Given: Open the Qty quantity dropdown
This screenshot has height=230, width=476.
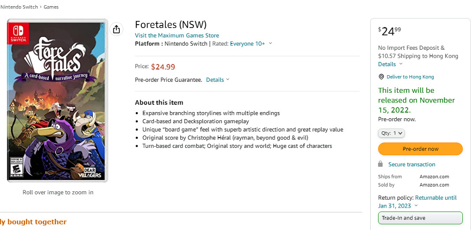Looking at the screenshot, I should (x=391, y=133).
